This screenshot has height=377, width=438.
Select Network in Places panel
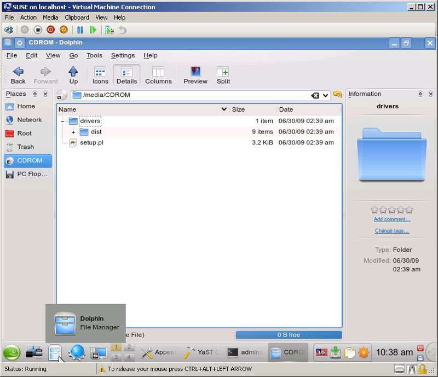28,120
